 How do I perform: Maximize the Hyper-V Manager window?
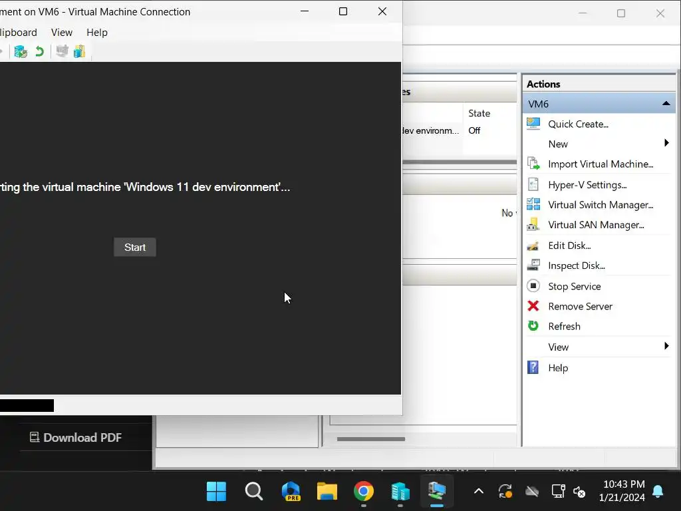click(x=621, y=13)
